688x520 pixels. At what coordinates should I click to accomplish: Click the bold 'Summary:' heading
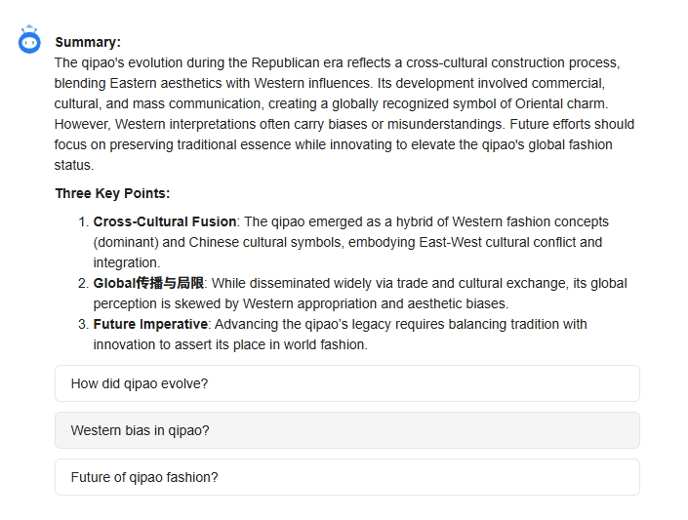pyautogui.click(x=88, y=42)
